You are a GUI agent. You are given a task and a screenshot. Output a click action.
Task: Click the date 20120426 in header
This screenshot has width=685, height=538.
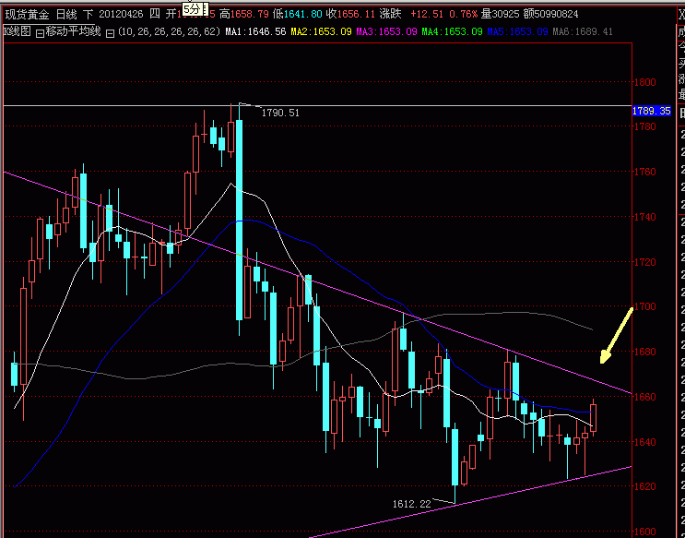coord(121,15)
